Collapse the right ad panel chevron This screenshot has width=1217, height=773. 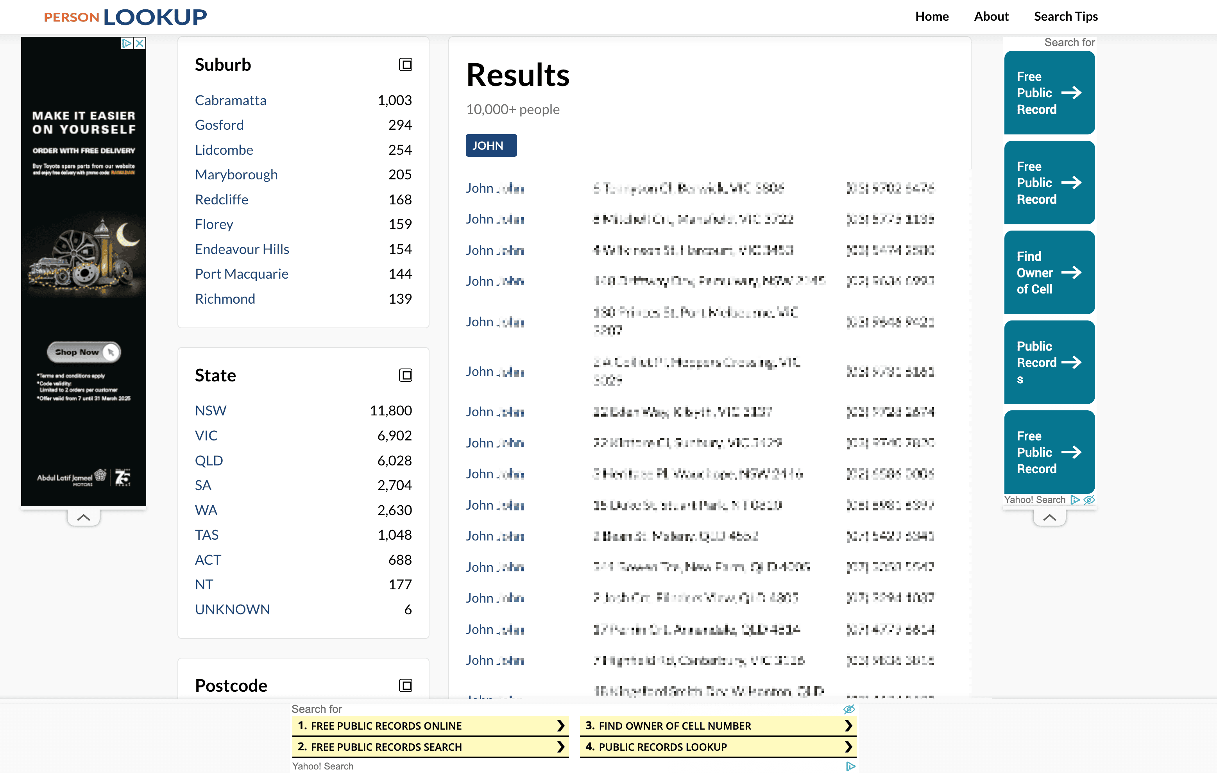(1049, 517)
